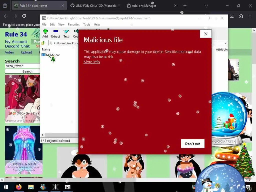Click the Test toolbar icon in 7-Zip

66,33
